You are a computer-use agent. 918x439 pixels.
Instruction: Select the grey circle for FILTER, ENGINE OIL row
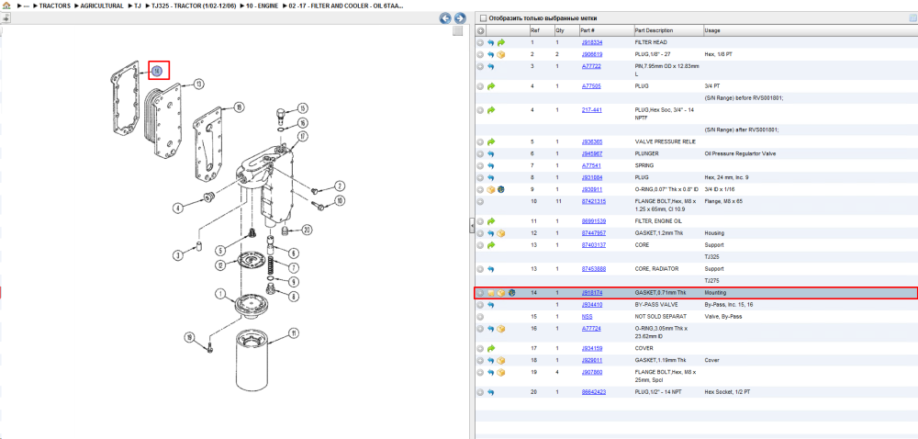click(x=480, y=221)
